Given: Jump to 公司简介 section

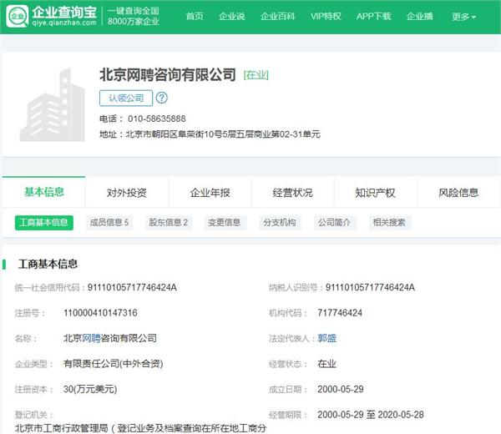Looking at the screenshot, I should click(x=335, y=223).
